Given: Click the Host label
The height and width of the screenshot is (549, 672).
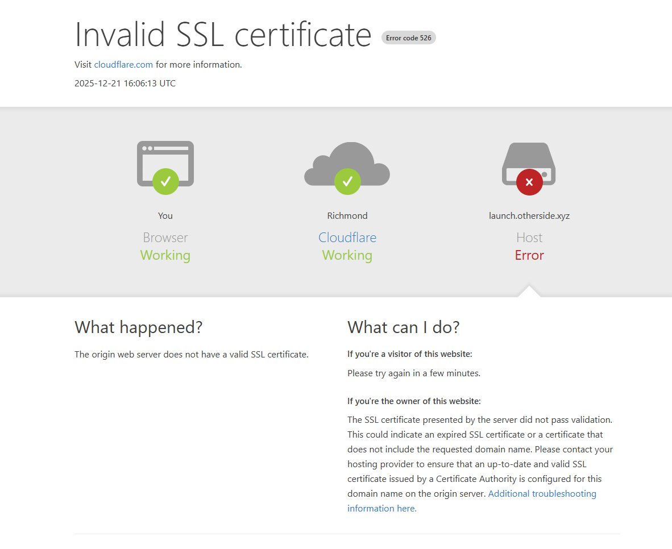Looking at the screenshot, I should click(529, 238).
